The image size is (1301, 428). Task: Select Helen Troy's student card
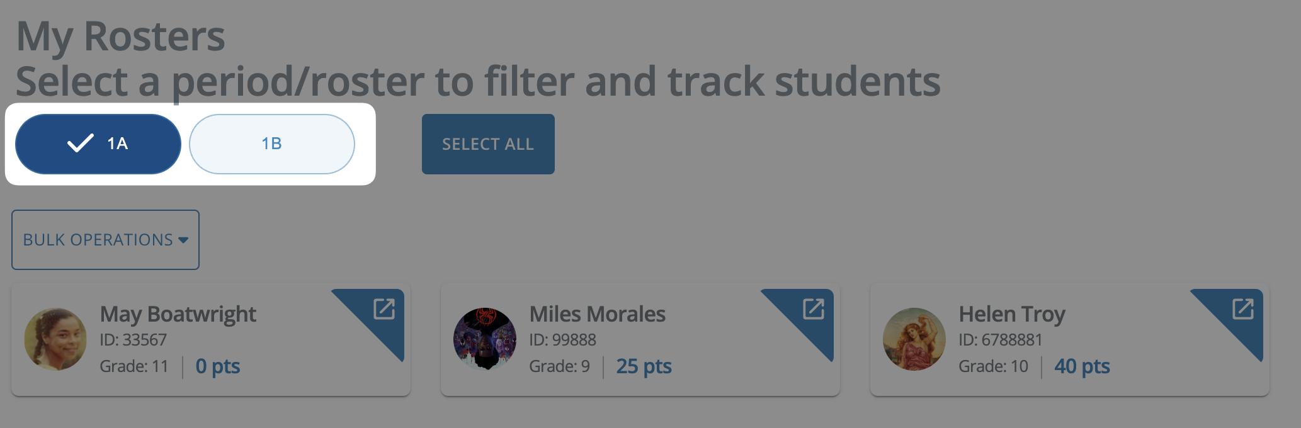1069,340
